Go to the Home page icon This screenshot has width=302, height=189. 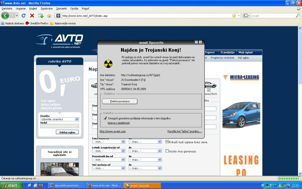click(49, 16)
